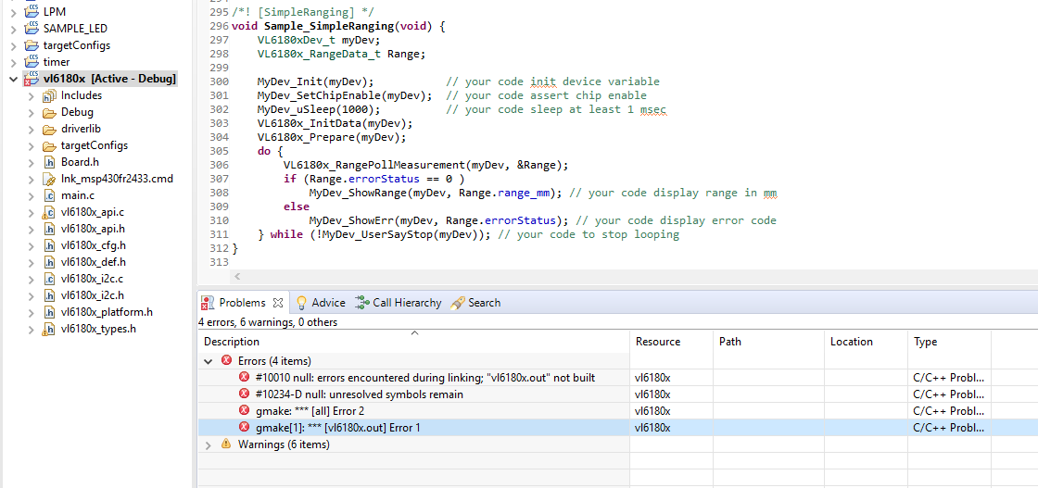
Task: Open the Search tab
Action: pos(484,303)
